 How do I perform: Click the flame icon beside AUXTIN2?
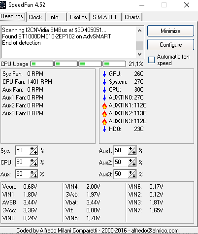pos(104,113)
